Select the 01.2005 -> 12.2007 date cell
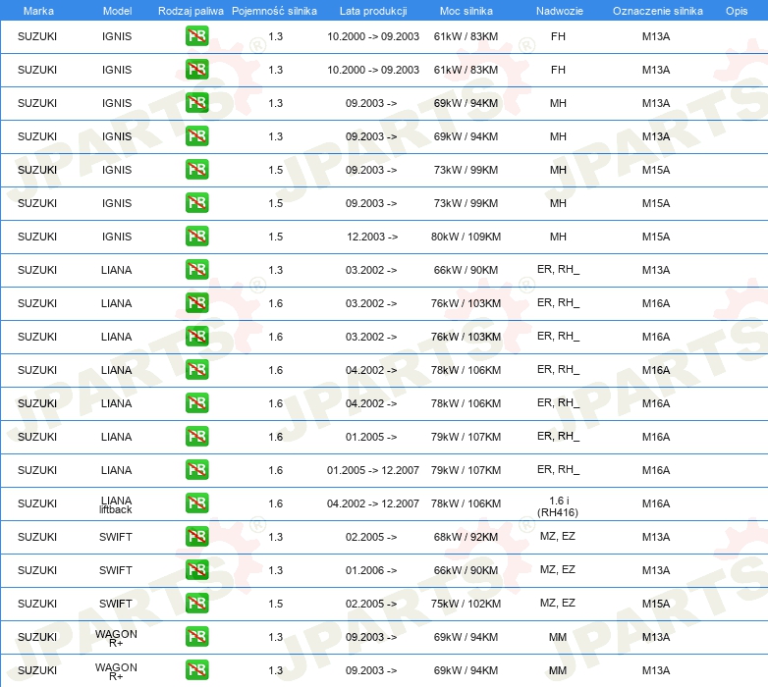 click(x=373, y=470)
